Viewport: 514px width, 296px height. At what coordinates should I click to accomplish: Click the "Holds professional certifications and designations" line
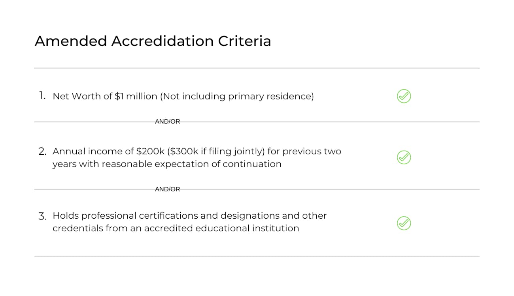pyautogui.click(x=190, y=215)
